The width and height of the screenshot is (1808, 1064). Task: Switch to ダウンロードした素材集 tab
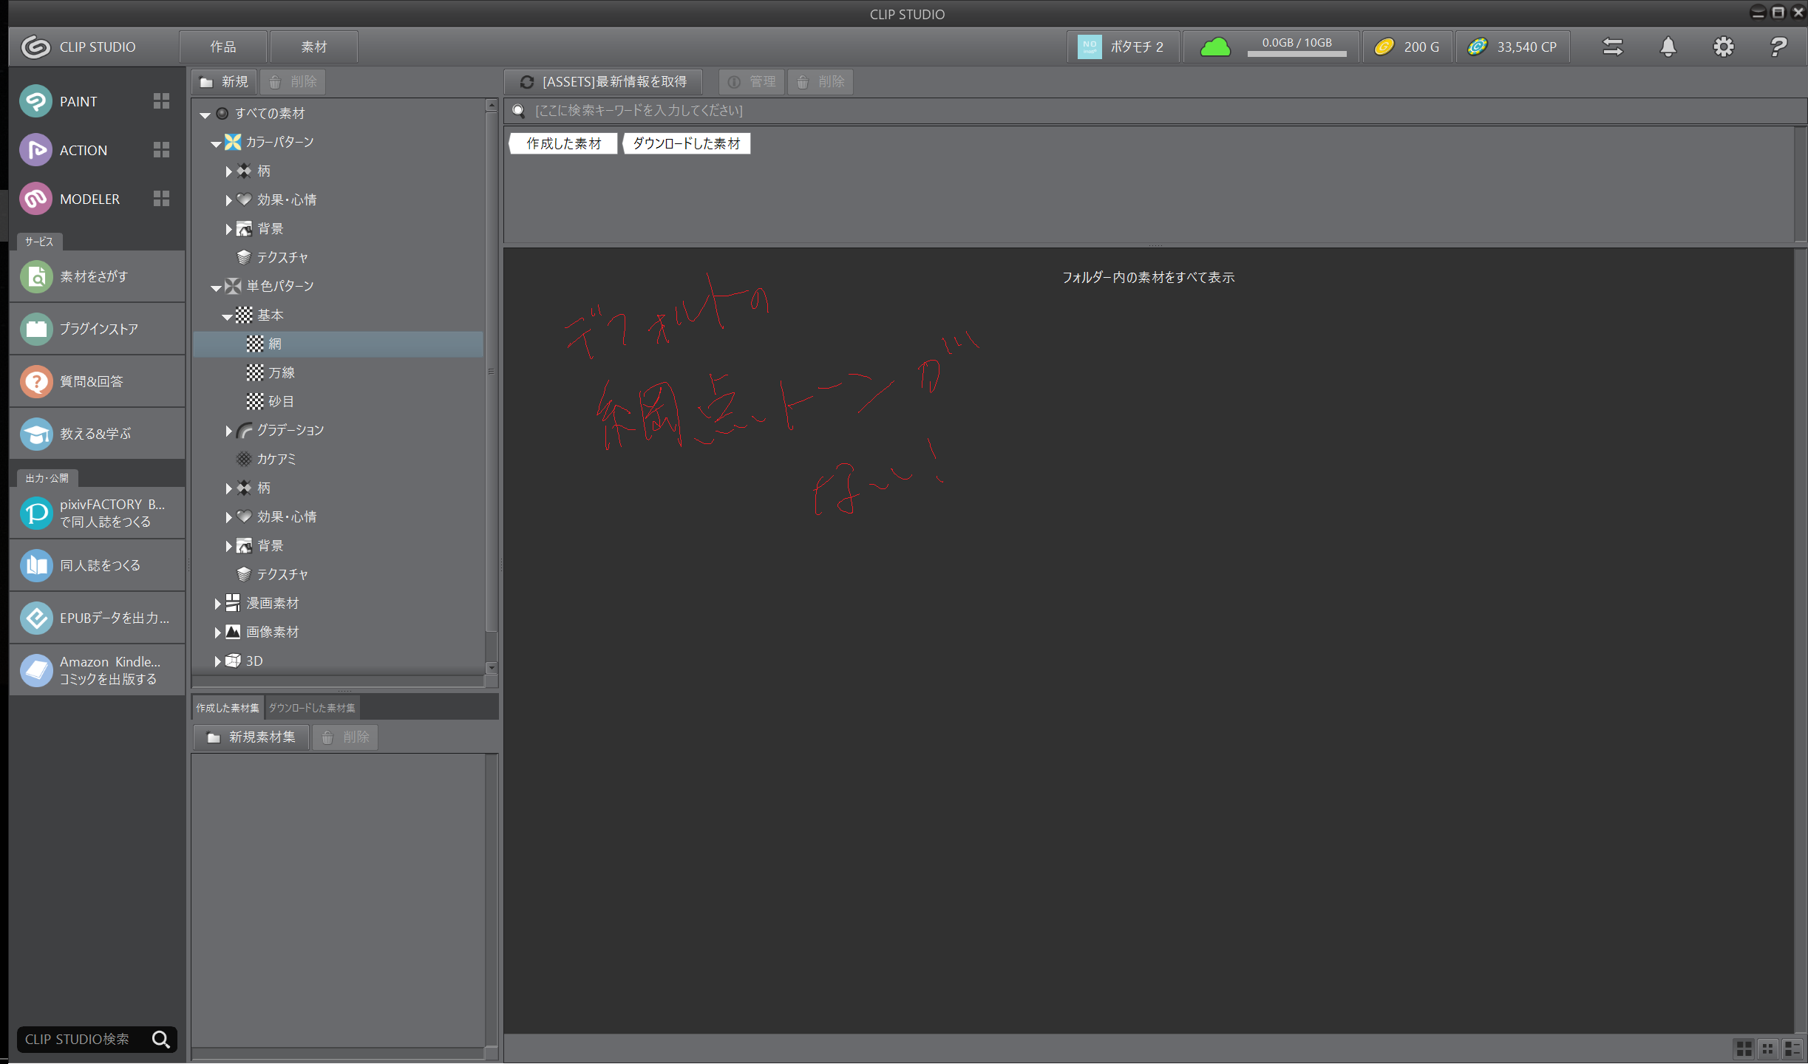coord(312,708)
